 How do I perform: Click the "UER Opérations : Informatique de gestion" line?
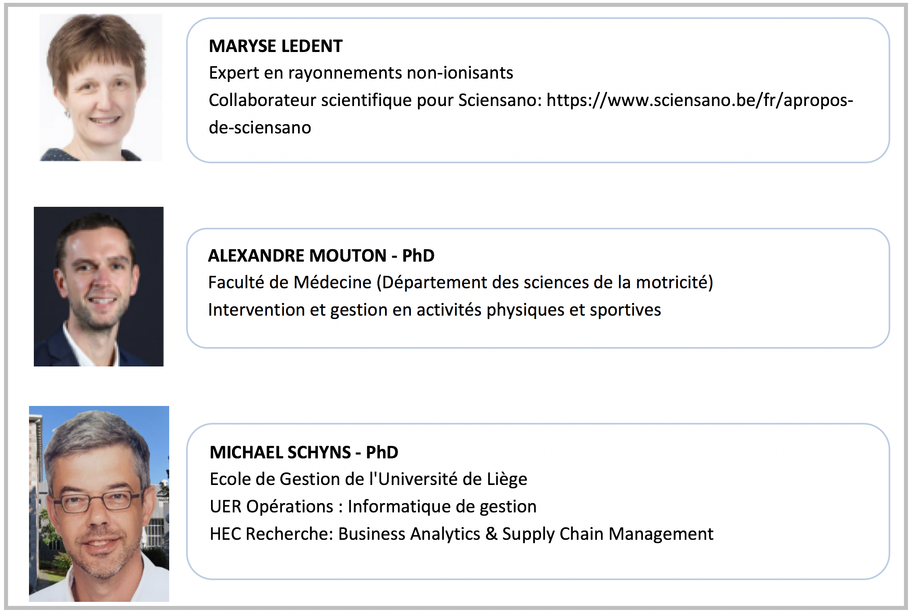coord(373,506)
